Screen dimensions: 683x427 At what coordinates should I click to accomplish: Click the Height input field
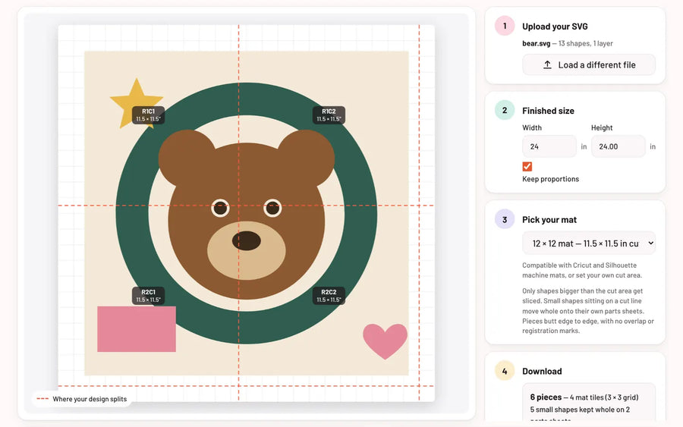click(618, 146)
